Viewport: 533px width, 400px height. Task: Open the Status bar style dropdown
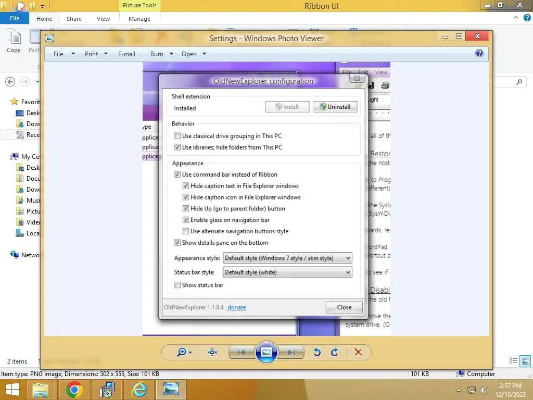pyautogui.click(x=287, y=272)
